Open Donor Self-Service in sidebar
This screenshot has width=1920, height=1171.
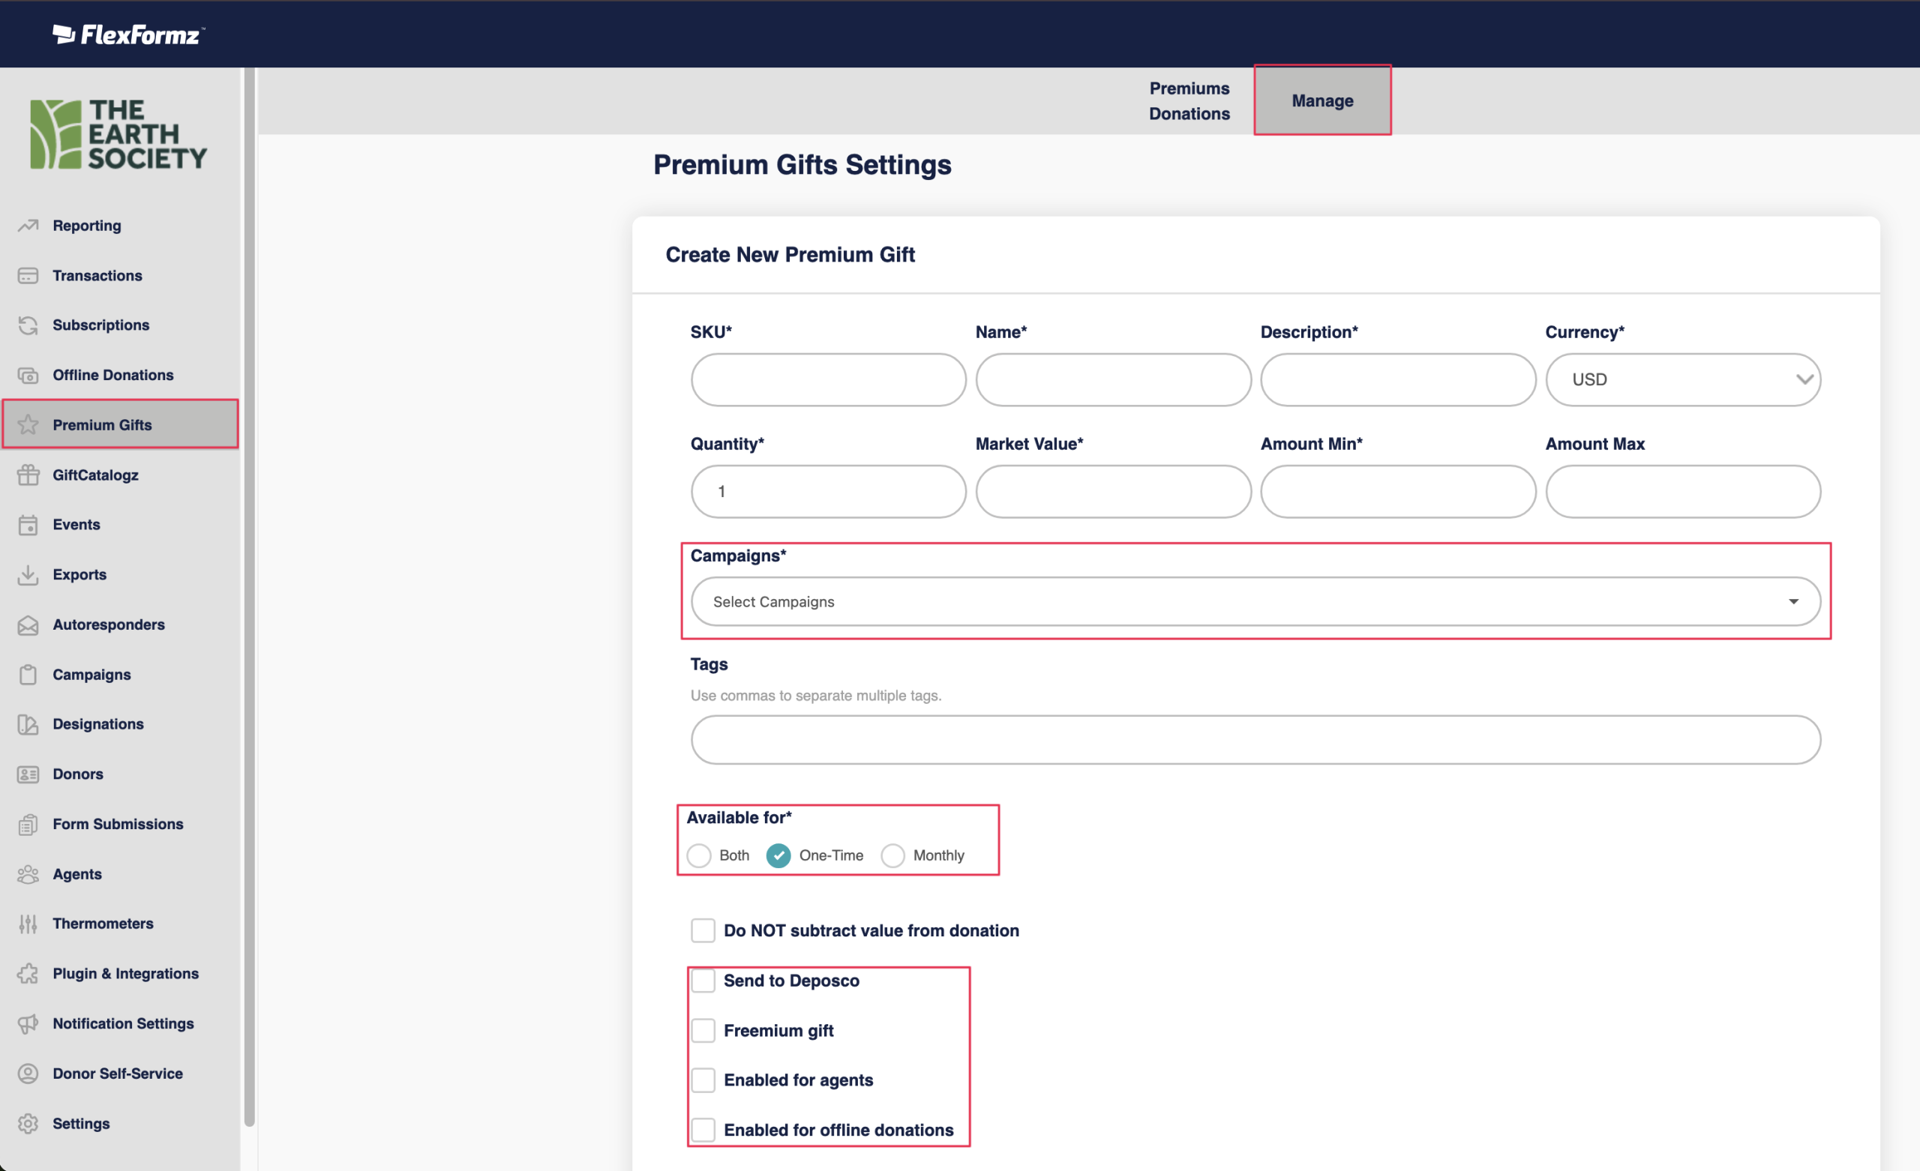(x=118, y=1073)
